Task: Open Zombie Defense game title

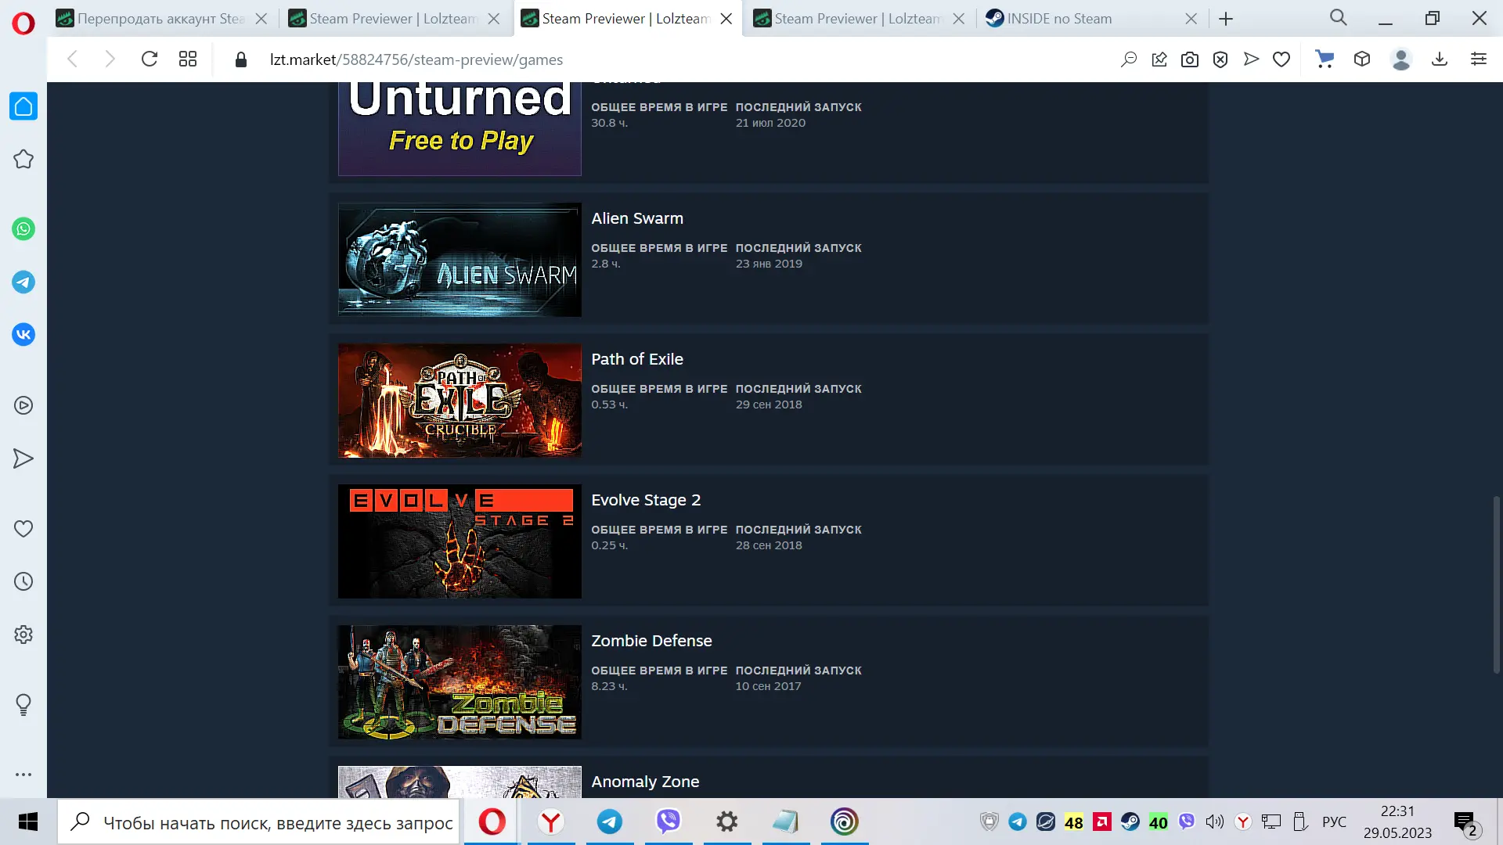Action: [651, 641]
